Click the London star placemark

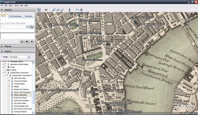(x=107, y=42)
